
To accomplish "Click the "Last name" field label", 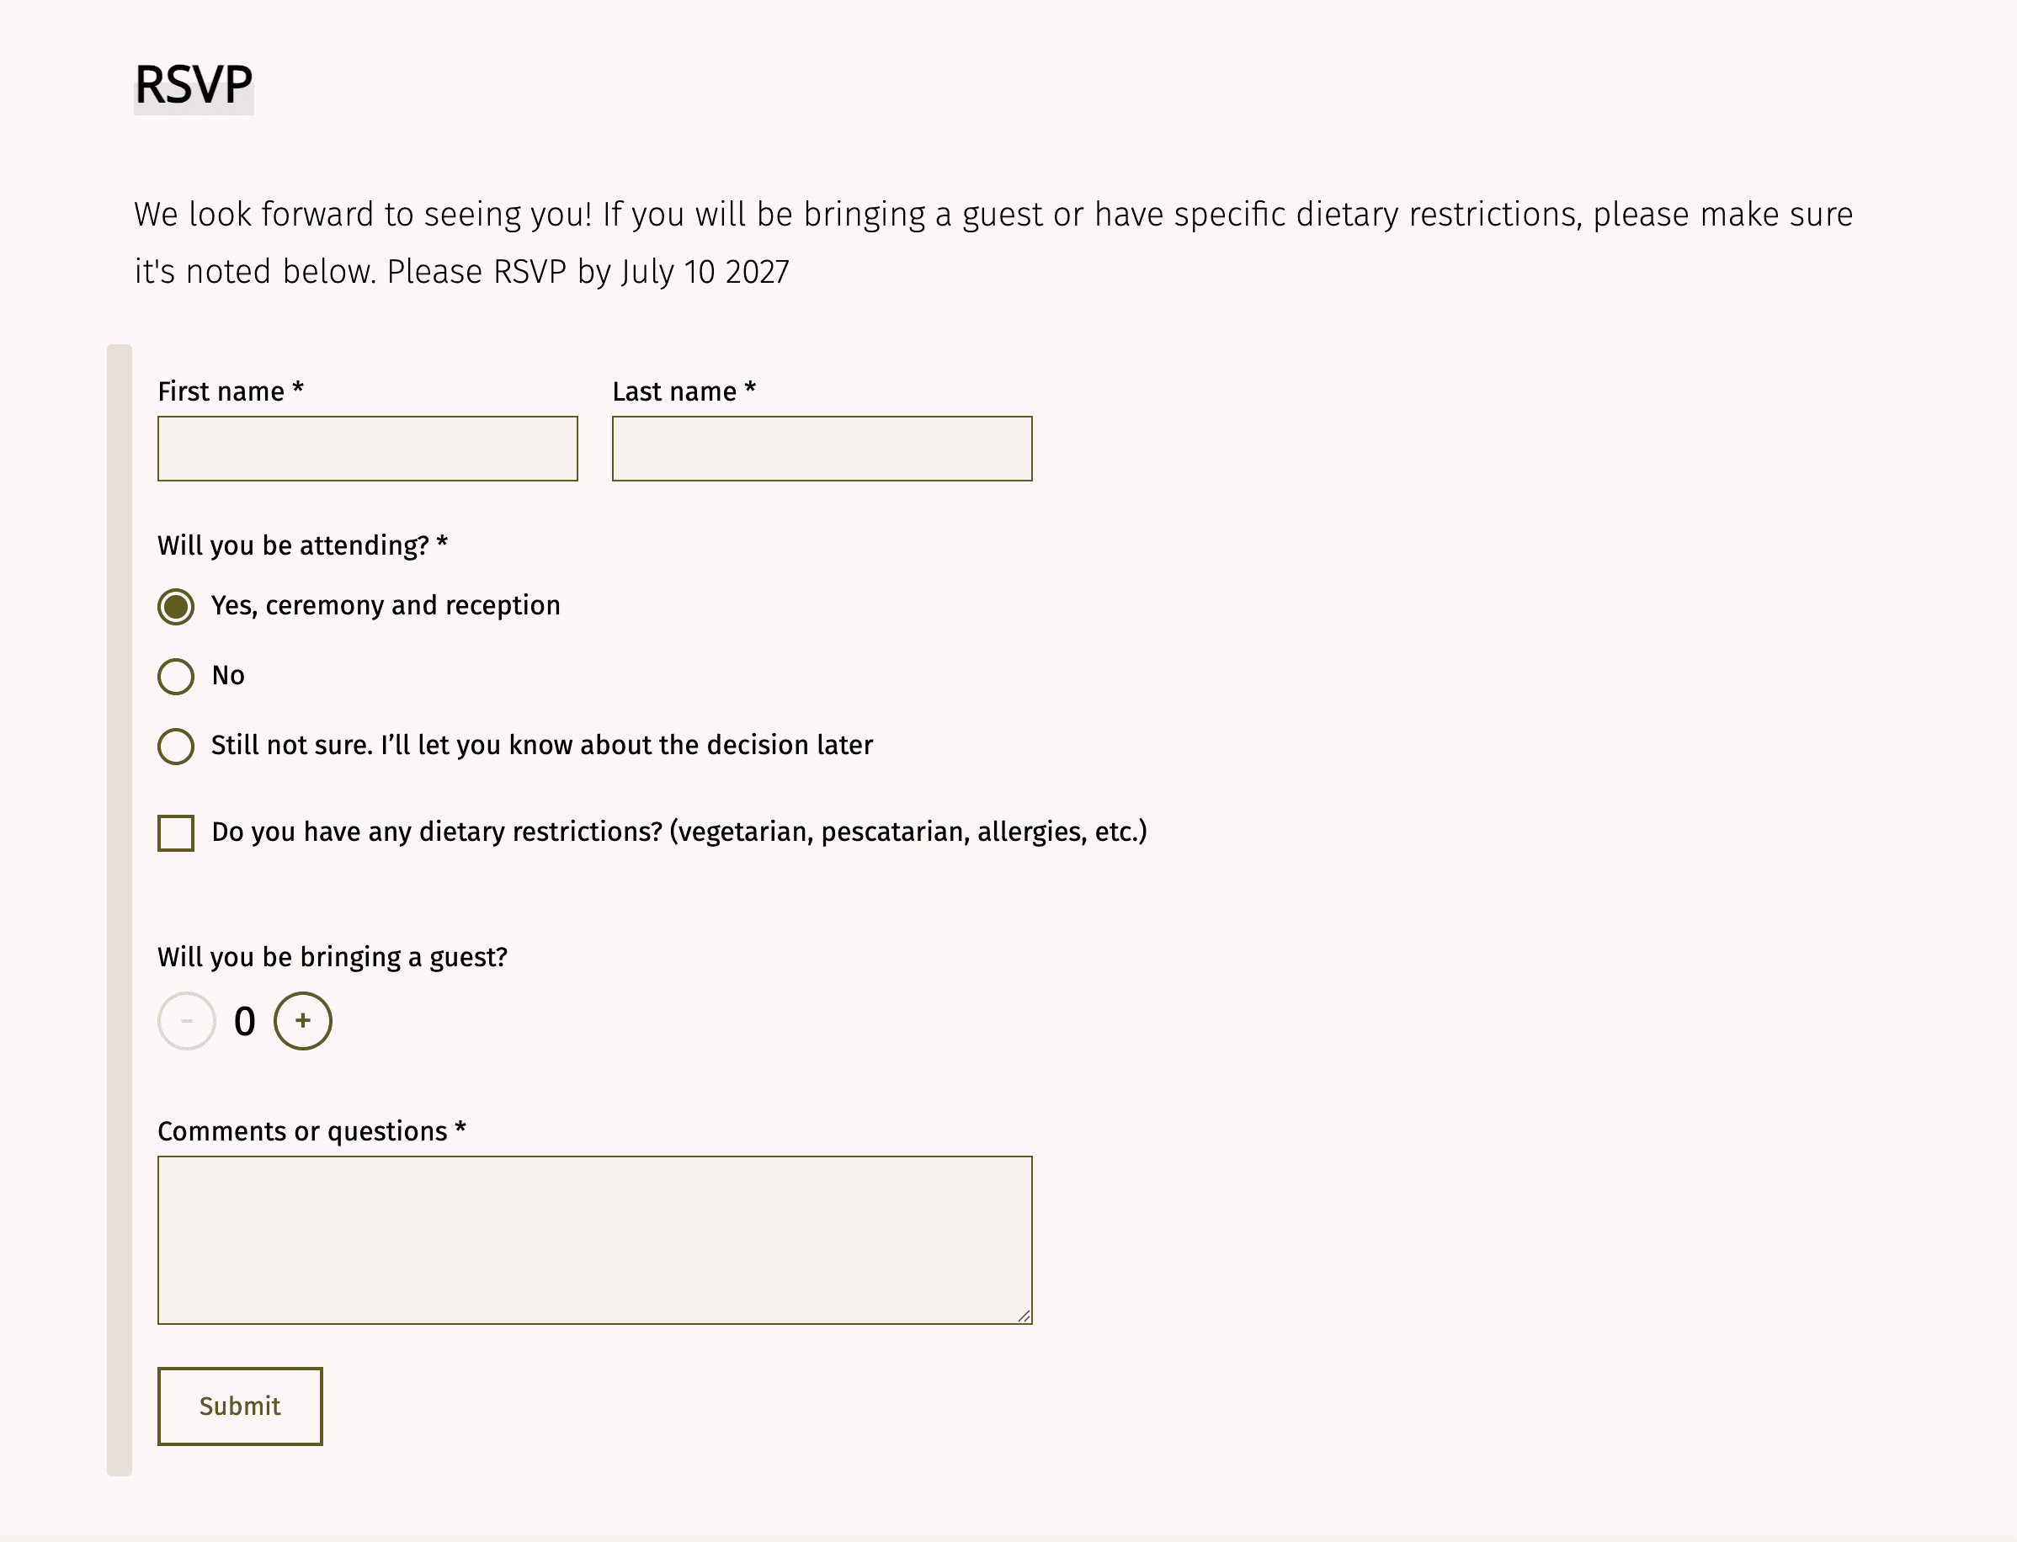I will 675,392.
